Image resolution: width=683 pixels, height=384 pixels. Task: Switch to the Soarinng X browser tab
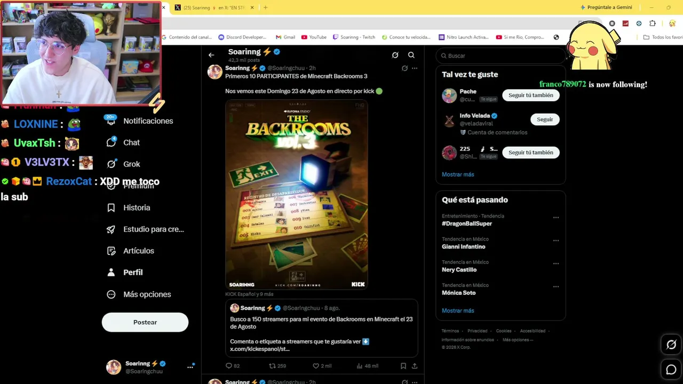pyautogui.click(x=213, y=7)
